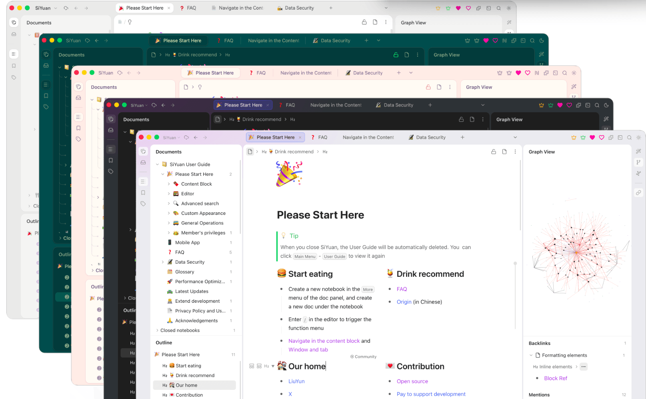Image resolution: width=646 pixels, height=399 pixels.
Task: Click the outlined heart icon in the front window
Action: pos(601,137)
